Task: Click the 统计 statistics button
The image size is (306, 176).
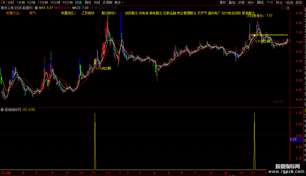Action: click(251, 2)
